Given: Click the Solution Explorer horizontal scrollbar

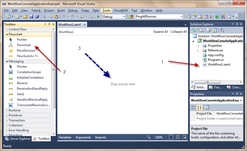Looking at the screenshot, I should [217, 82].
